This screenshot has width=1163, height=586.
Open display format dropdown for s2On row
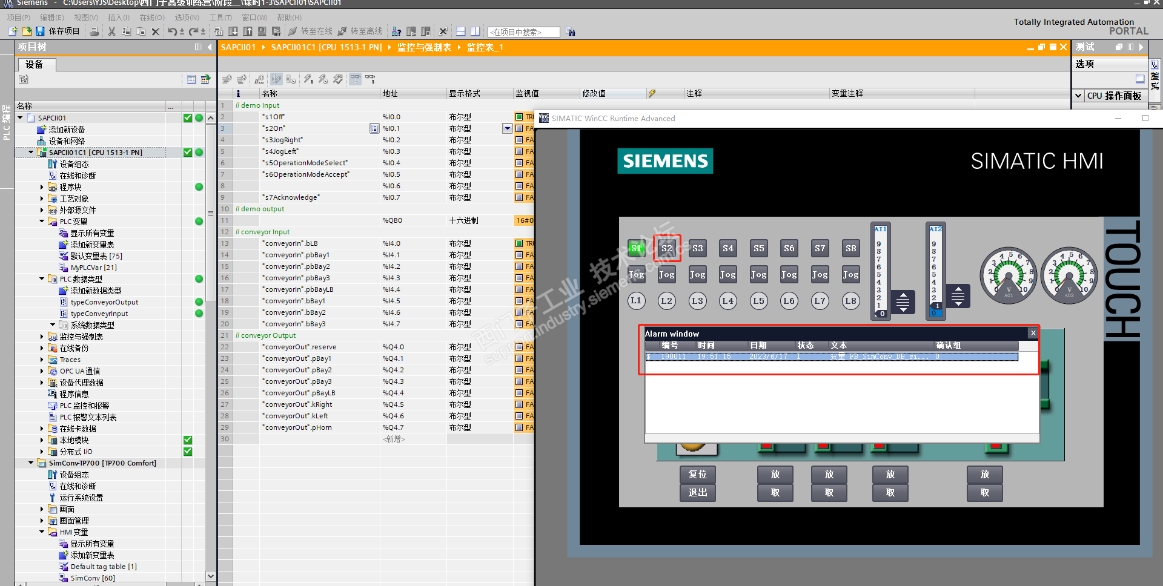point(507,128)
